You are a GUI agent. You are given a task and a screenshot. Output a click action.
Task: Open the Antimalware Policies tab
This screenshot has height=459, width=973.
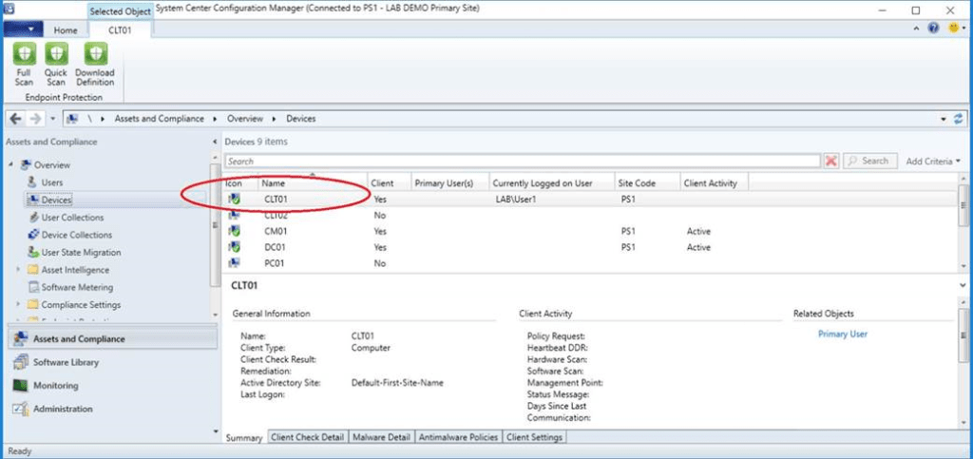(x=458, y=437)
